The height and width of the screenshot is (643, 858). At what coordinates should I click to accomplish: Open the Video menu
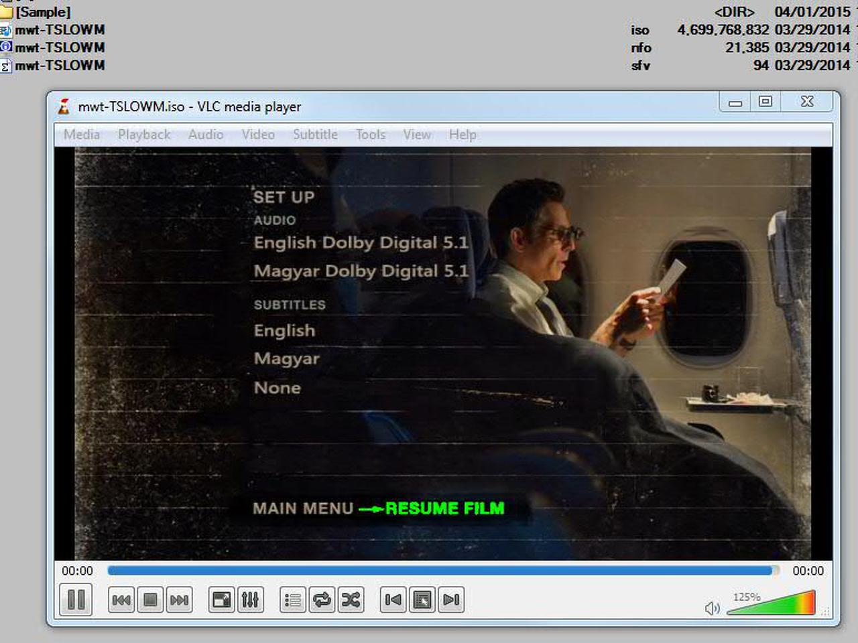coord(258,135)
